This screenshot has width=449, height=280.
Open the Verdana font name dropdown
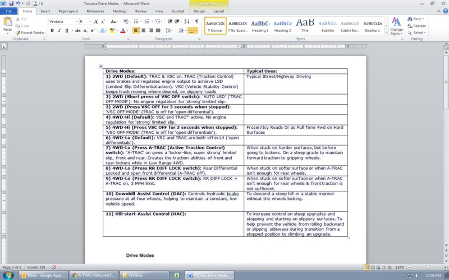(x=77, y=21)
